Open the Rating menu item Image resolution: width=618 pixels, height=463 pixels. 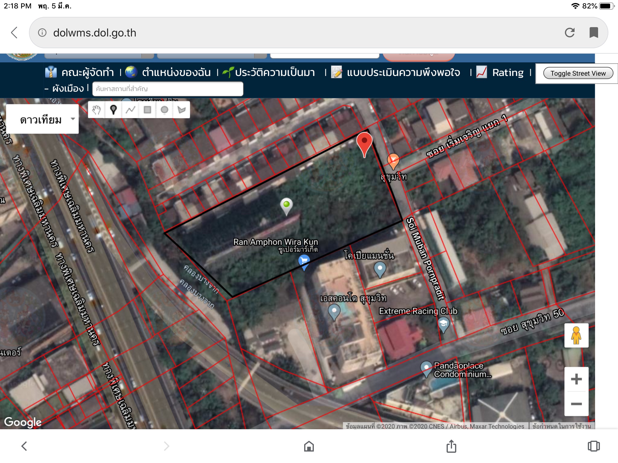(508, 73)
